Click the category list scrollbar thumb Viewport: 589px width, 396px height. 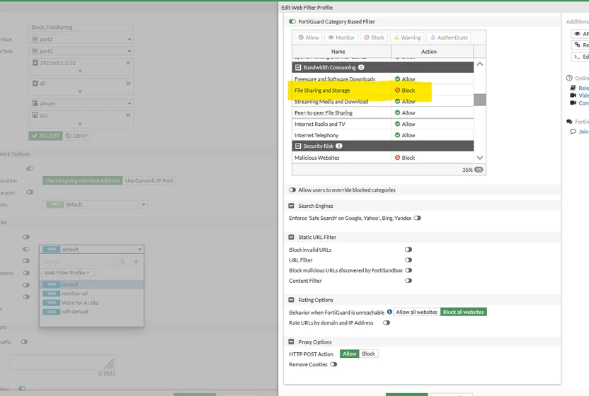click(x=480, y=100)
